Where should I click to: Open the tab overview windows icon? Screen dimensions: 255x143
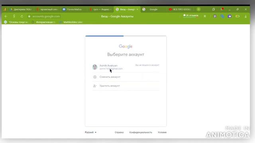click(x=214, y=10)
